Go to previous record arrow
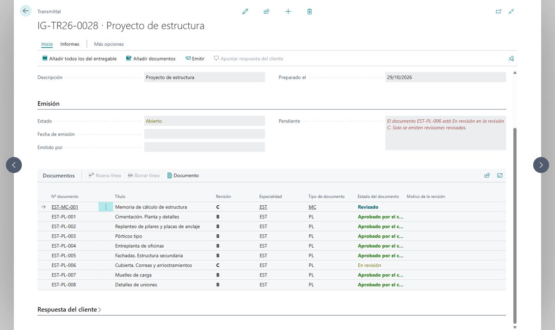The width and height of the screenshot is (555, 330). click(x=14, y=165)
